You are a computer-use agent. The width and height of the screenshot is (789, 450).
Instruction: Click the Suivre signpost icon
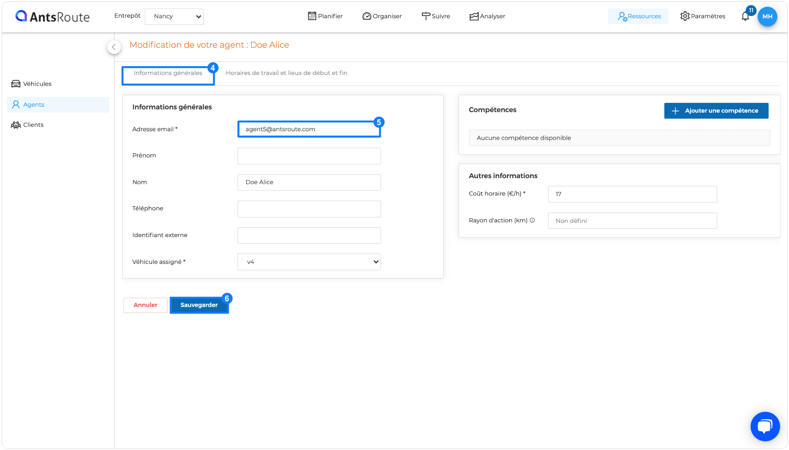click(x=426, y=16)
